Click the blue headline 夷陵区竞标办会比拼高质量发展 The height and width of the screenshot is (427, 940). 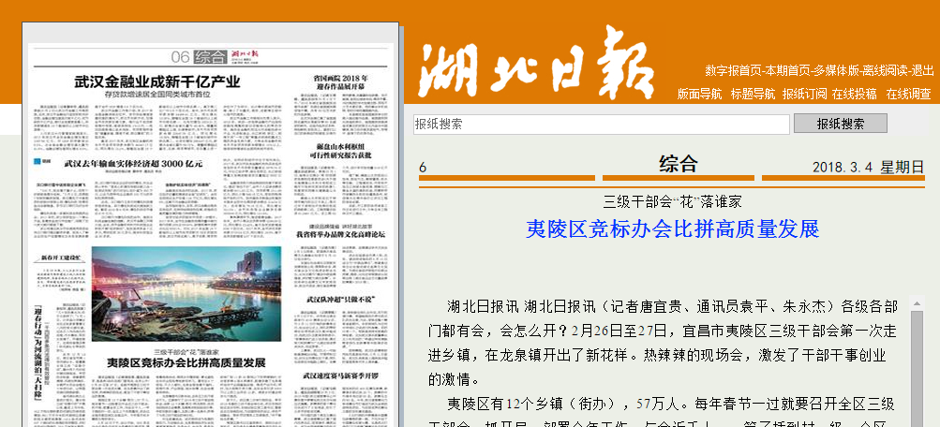pyautogui.click(x=672, y=228)
